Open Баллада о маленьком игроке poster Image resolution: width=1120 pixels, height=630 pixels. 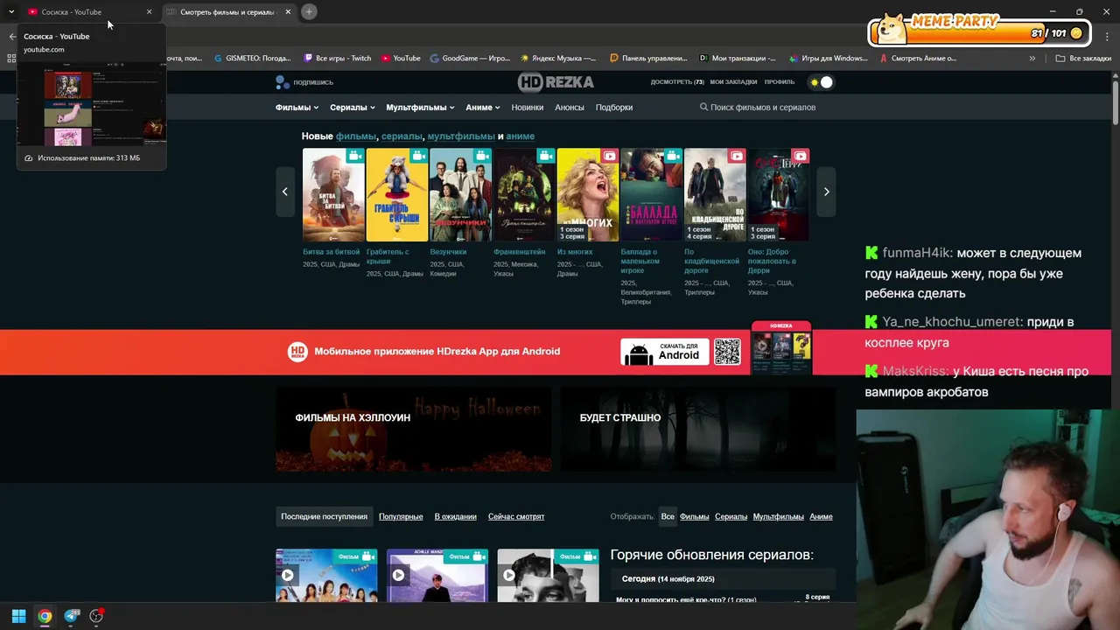tap(651, 194)
